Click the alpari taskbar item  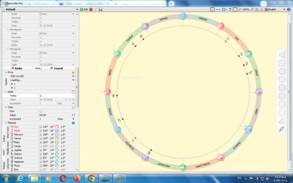point(105,178)
